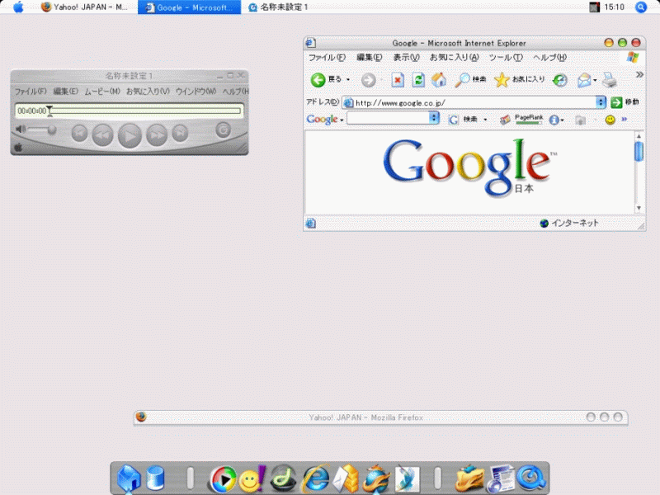
Task: Switch to the 名称未設定 1 task in top bar
Action: pos(278,7)
